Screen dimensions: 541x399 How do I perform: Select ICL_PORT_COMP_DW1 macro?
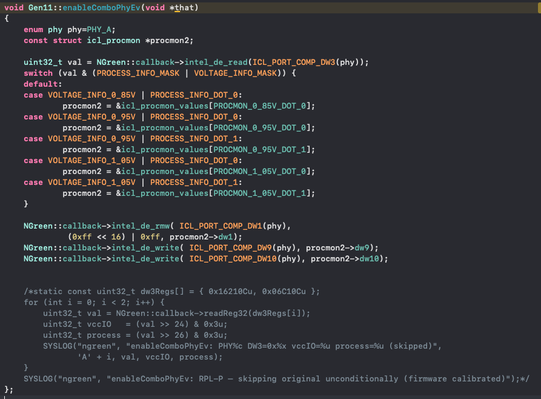click(x=221, y=226)
